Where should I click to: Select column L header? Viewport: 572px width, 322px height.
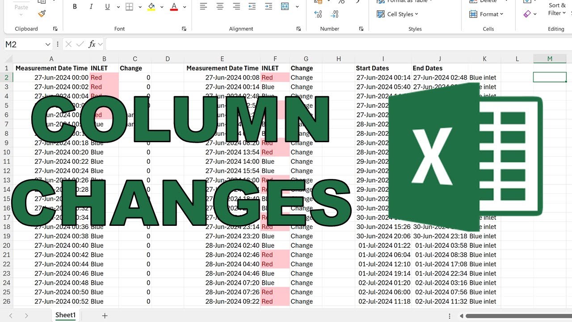click(517, 59)
